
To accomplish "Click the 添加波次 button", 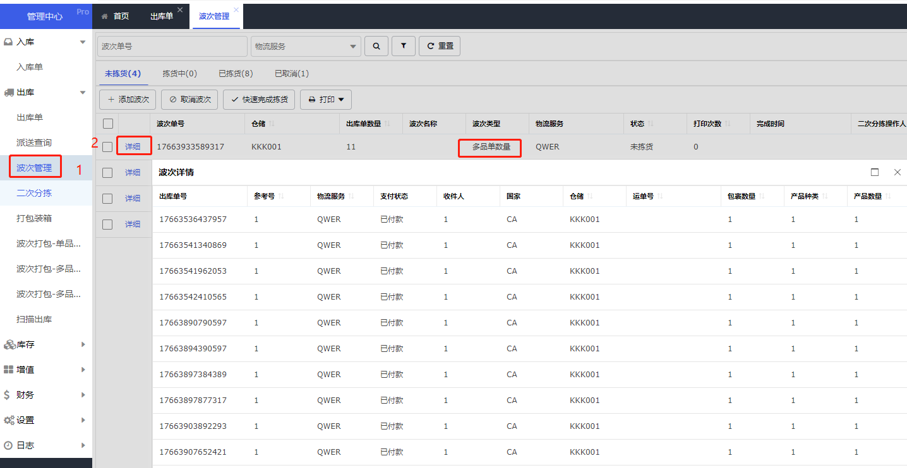I will 128,100.
